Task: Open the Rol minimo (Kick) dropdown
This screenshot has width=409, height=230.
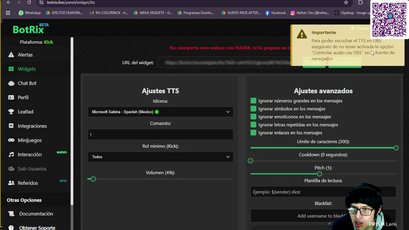Action: point(160,157)
